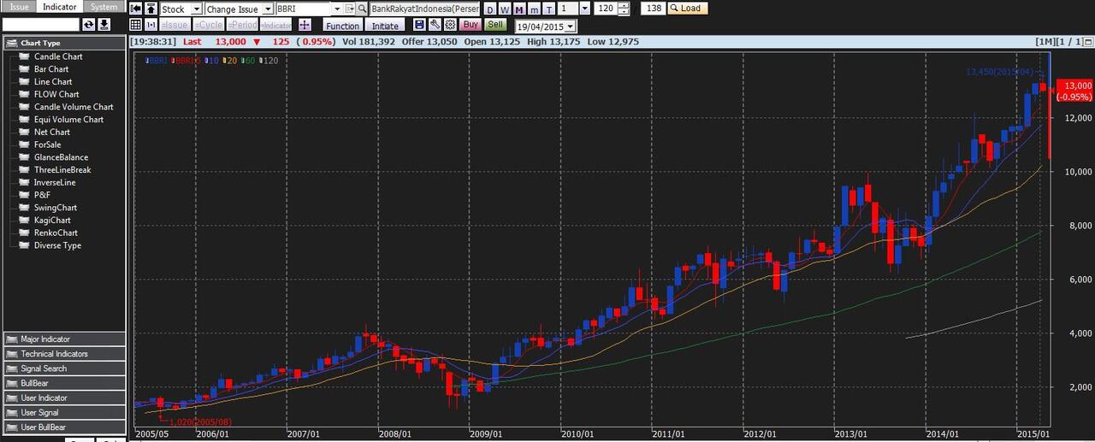Image resolution: width=1095 pixels, height=442 pixels.
Task: Expand the BullBear section
Action: point(64,383)
